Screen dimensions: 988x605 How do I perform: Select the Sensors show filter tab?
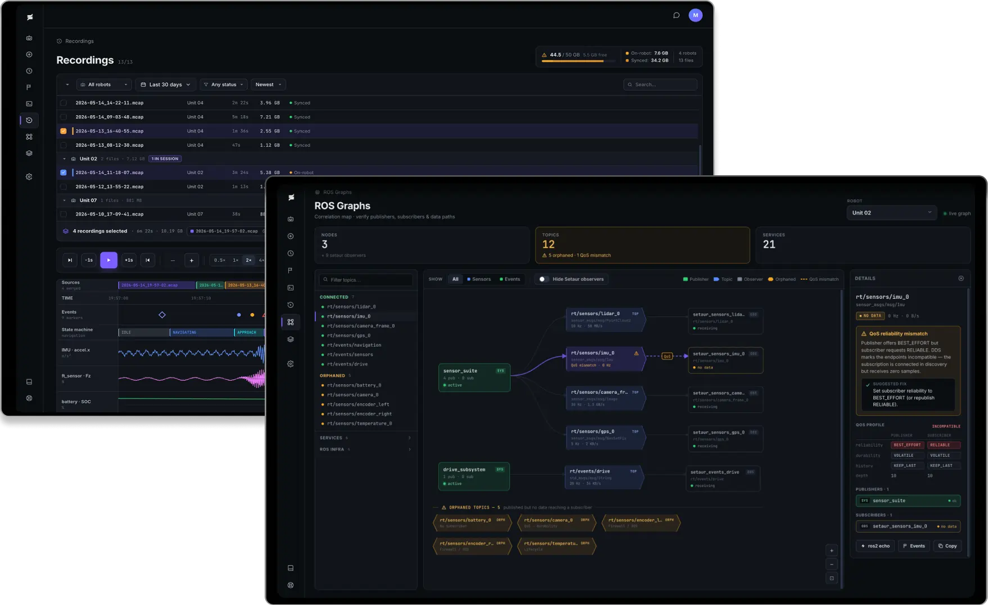click(479, 279)
